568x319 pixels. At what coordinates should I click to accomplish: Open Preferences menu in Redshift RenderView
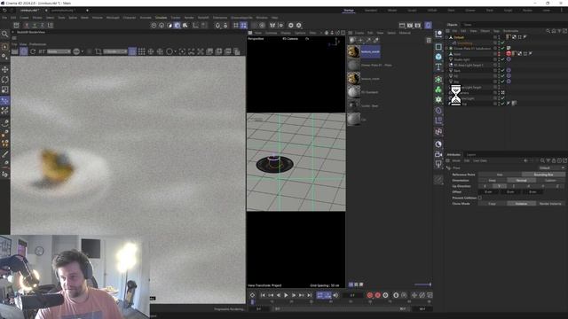37,44
